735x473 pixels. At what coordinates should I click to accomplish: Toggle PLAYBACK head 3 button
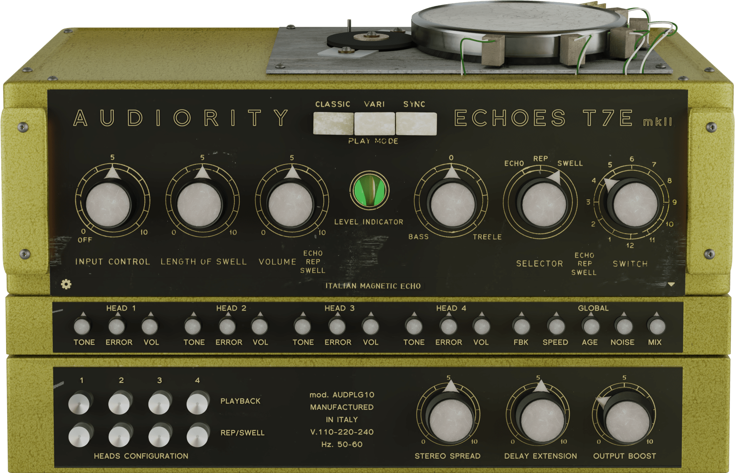point(160,403)
